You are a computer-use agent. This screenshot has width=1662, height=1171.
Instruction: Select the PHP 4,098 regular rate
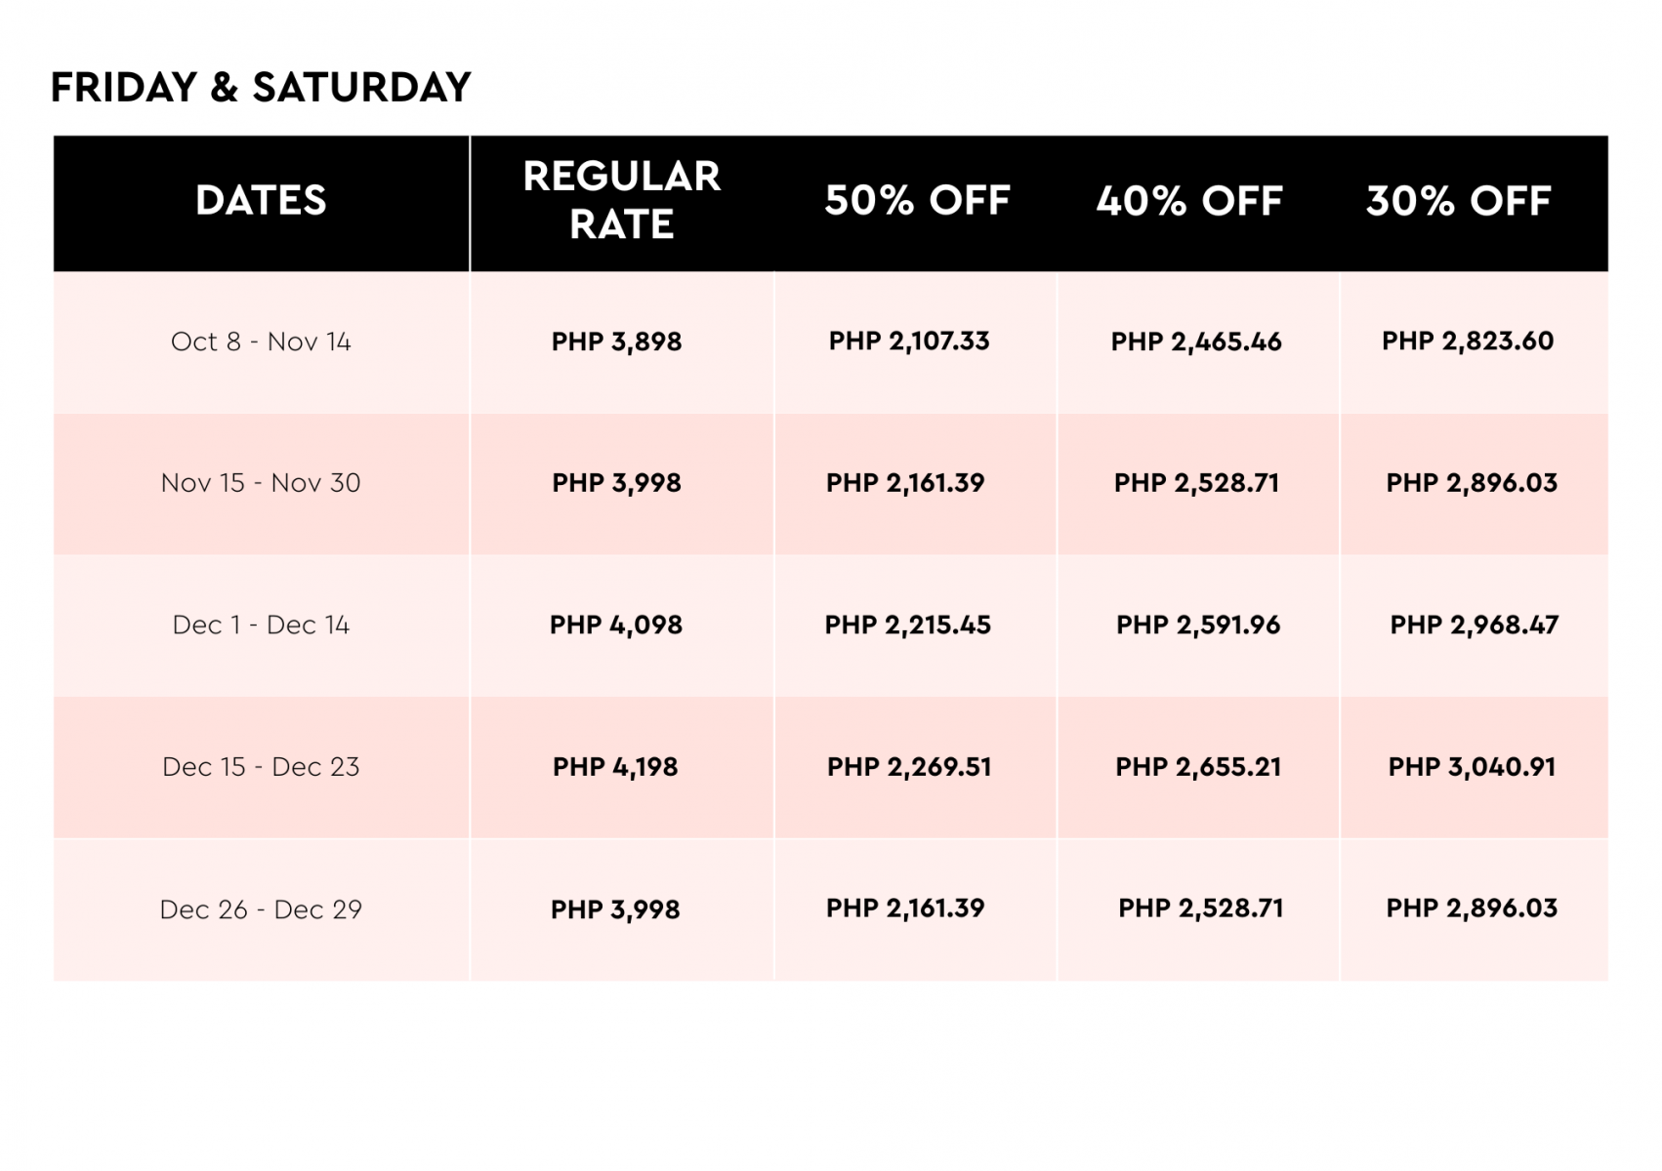[616, 625]
